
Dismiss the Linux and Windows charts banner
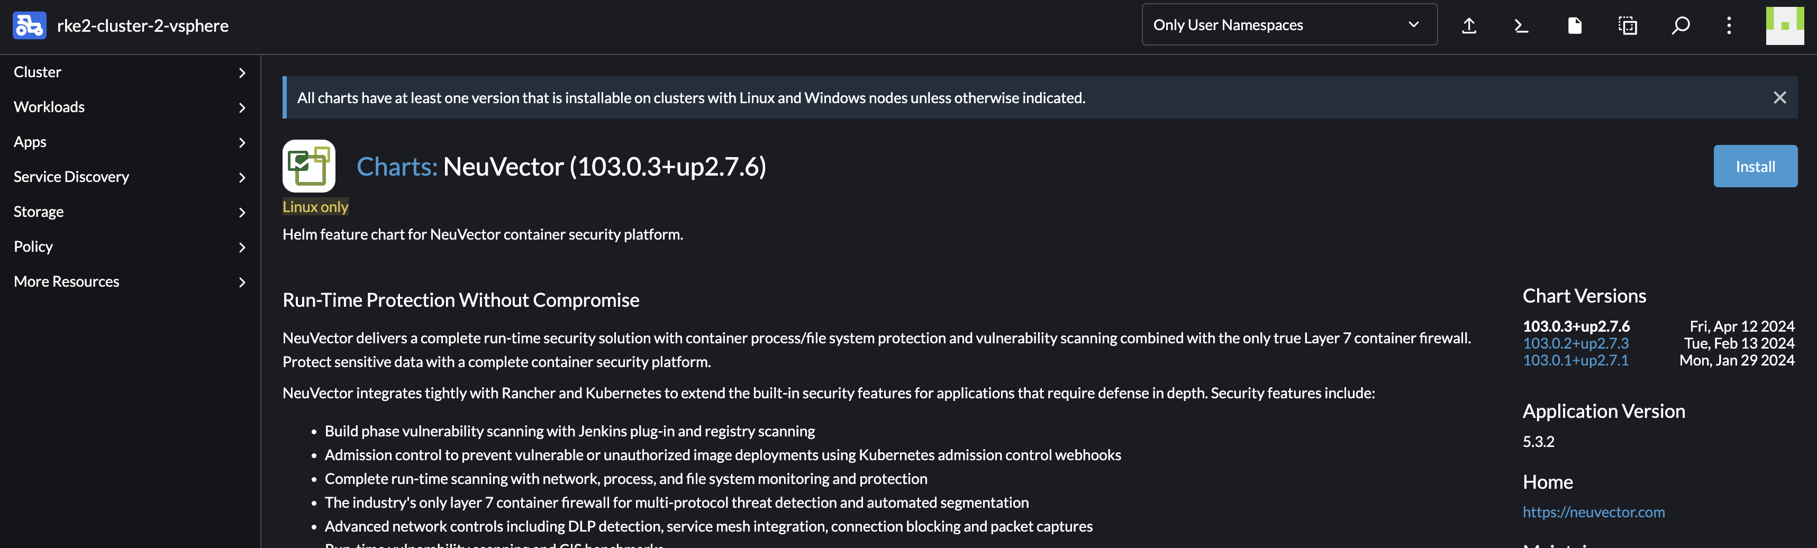[x=1779, y=97]
